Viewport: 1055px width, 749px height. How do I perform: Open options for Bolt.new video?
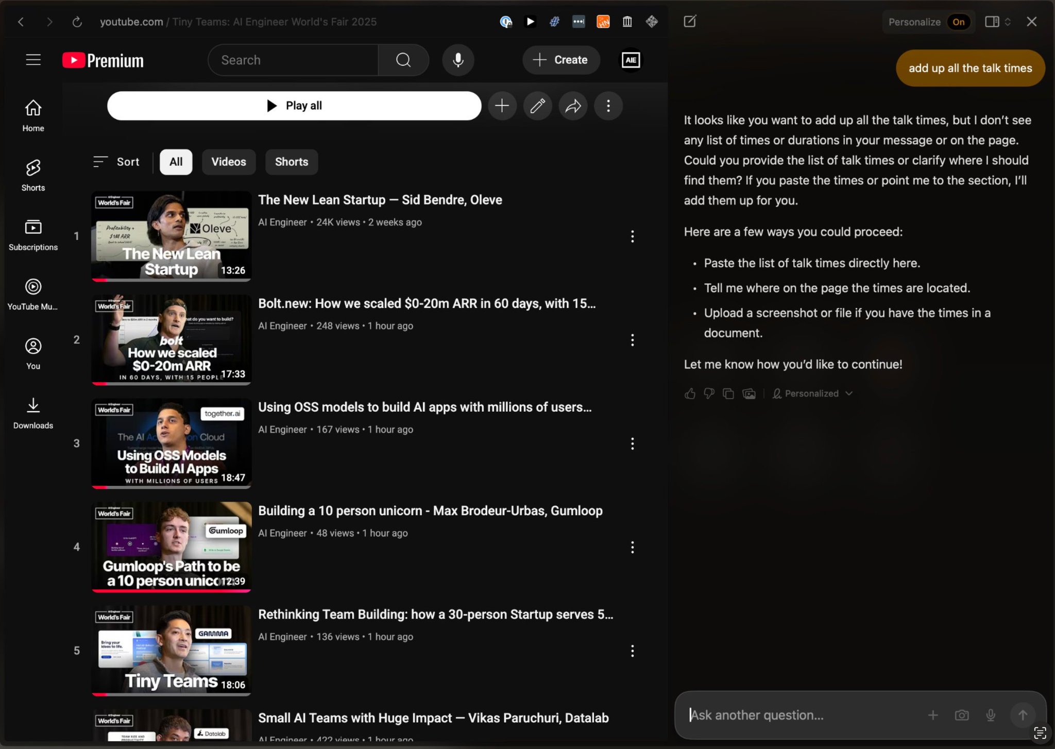pos(633,340)
